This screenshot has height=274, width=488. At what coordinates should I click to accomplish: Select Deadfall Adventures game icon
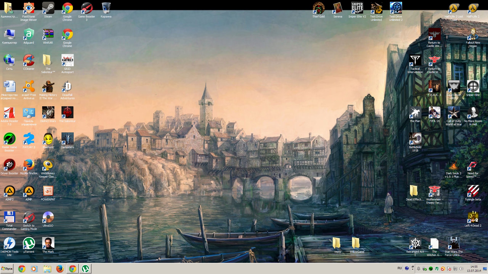[x=67, y=90]
